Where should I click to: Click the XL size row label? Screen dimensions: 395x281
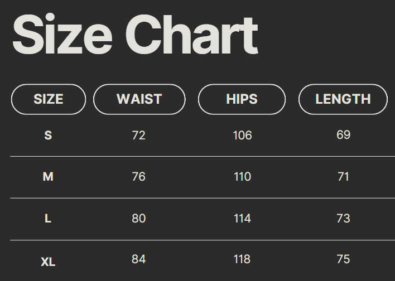(48, 261)
